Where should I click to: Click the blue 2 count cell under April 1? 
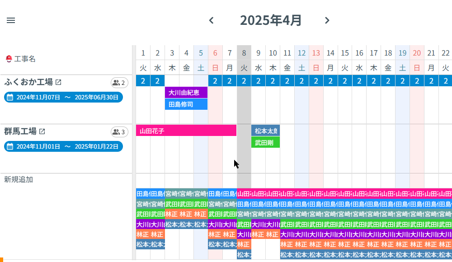tap(143, 81)
